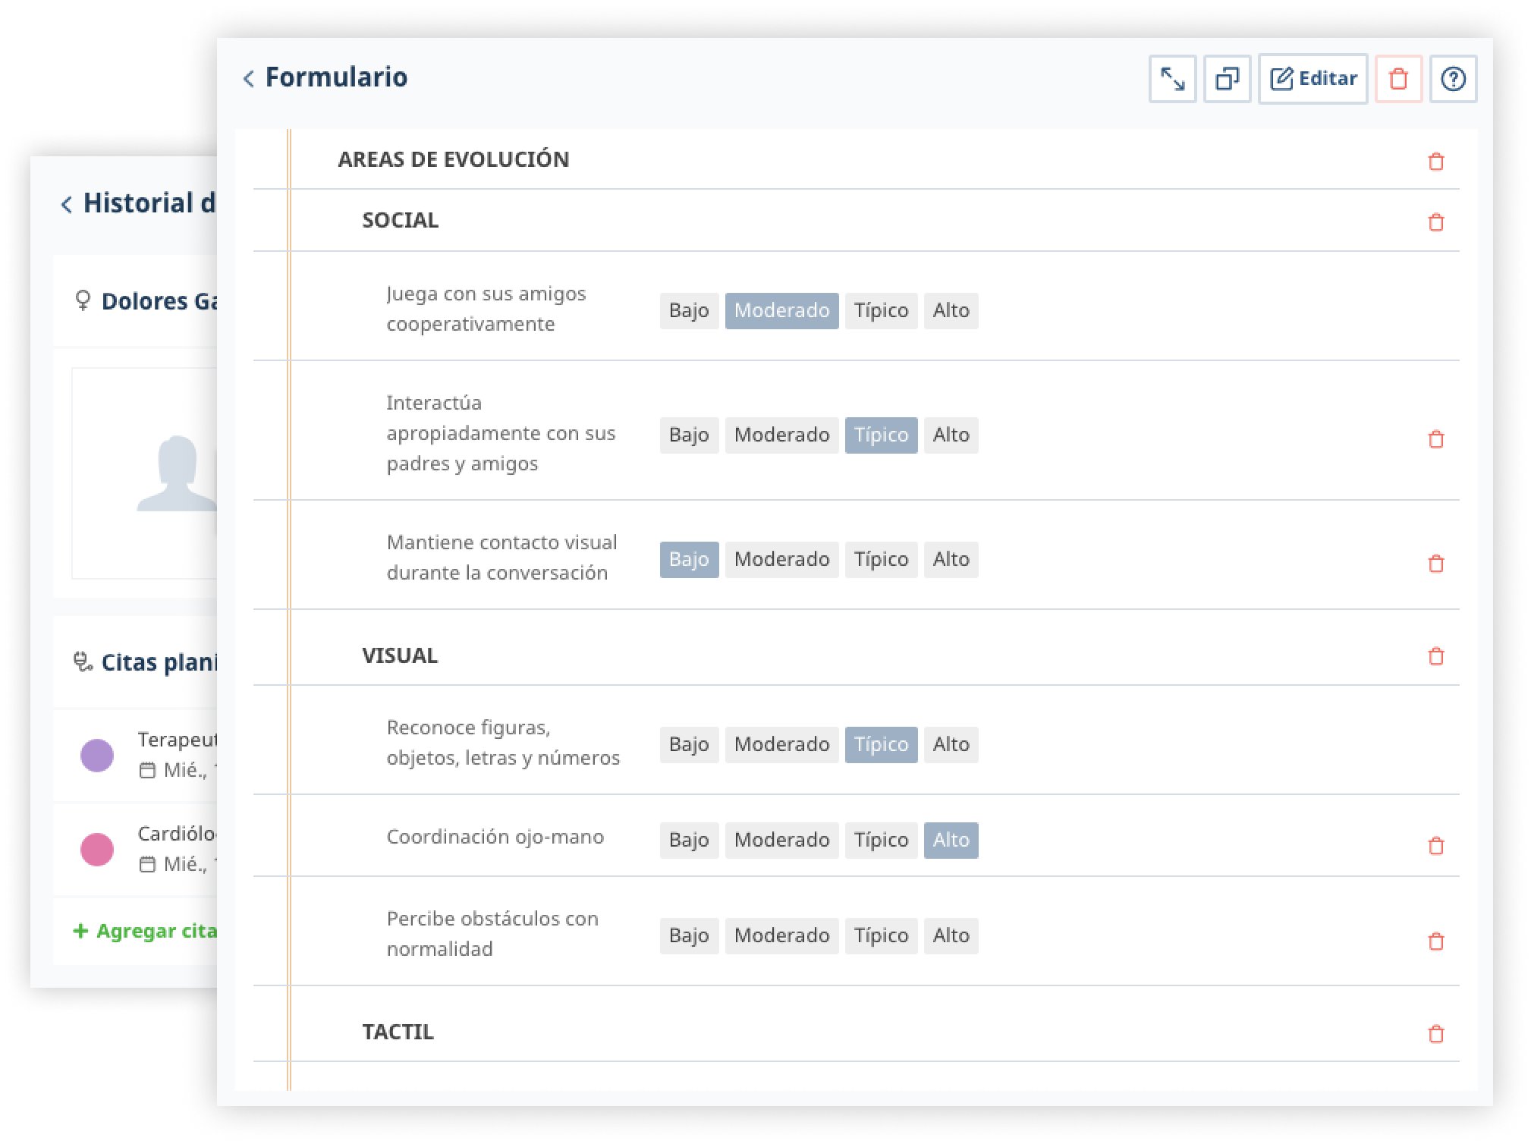Delete the SOCIAL section with its trash icon

click(x=1435, y=222)
